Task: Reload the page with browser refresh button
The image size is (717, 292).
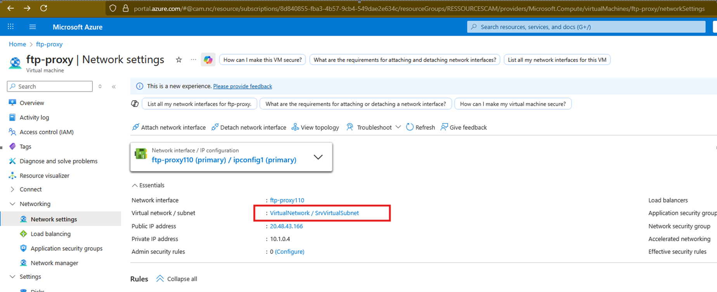Action: (44, 8)
